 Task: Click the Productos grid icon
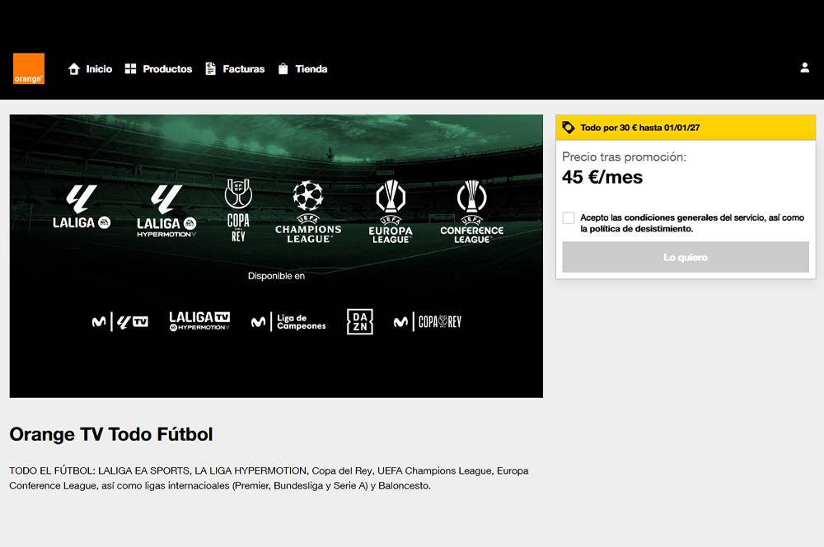click(131, 69)
